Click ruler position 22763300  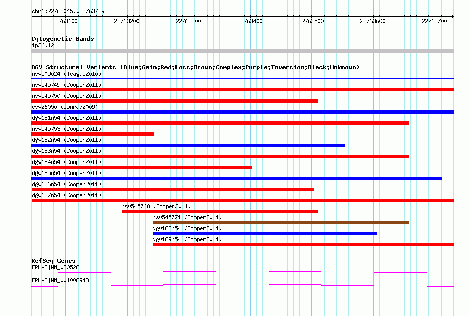click(188, 21)
